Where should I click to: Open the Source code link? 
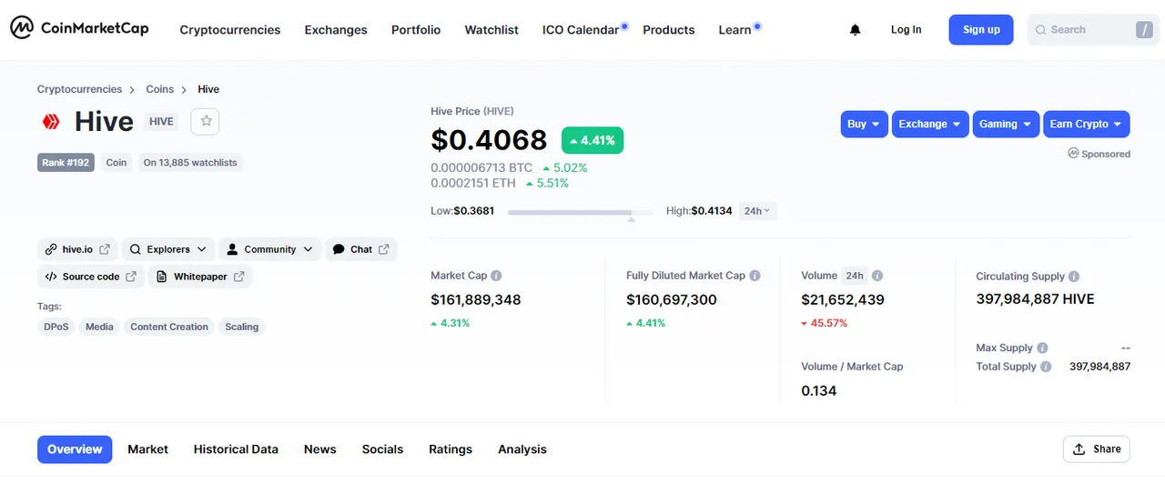91,277
